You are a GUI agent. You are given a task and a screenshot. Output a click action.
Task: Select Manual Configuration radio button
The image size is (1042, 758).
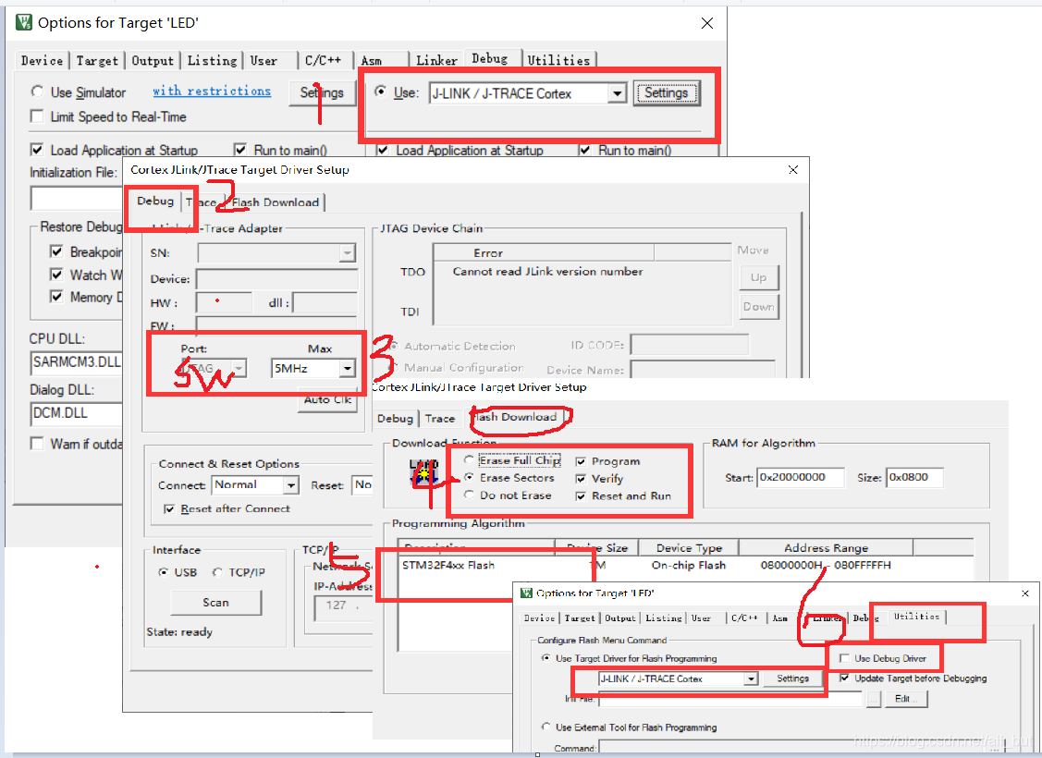394,367
